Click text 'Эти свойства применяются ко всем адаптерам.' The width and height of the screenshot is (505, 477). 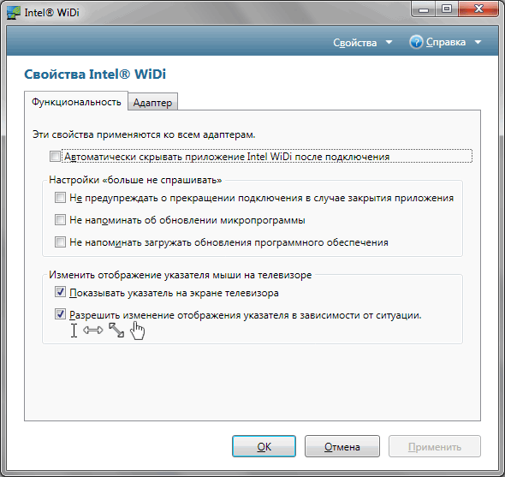(144, 134)
